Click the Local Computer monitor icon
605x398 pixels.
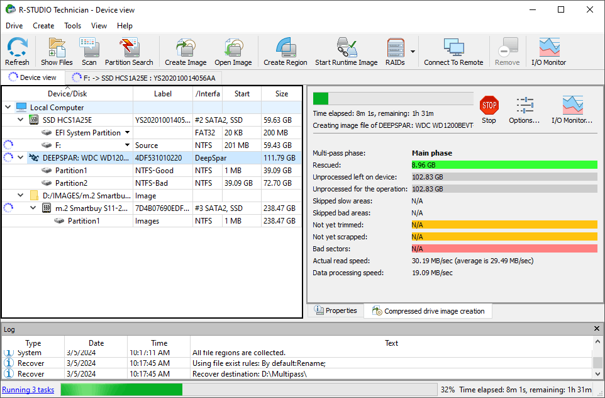[21, 107]
